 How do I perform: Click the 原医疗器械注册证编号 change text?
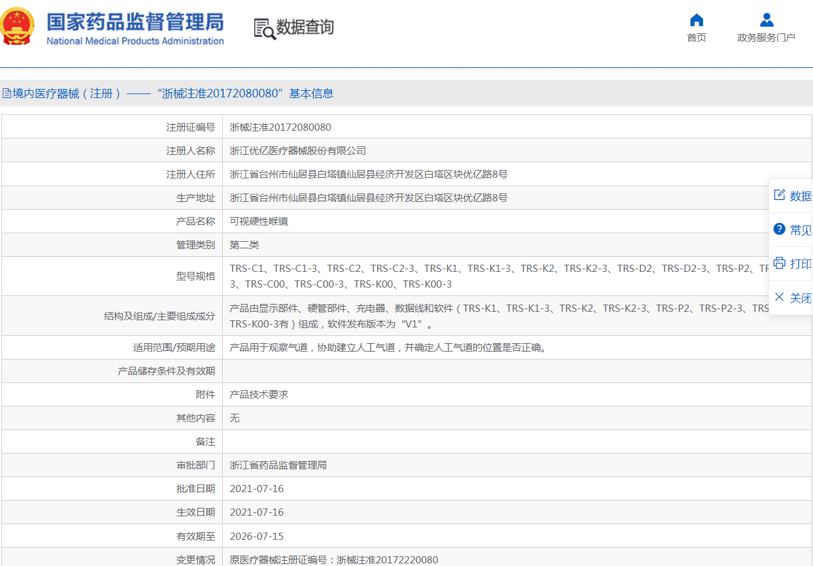[334, 559]
